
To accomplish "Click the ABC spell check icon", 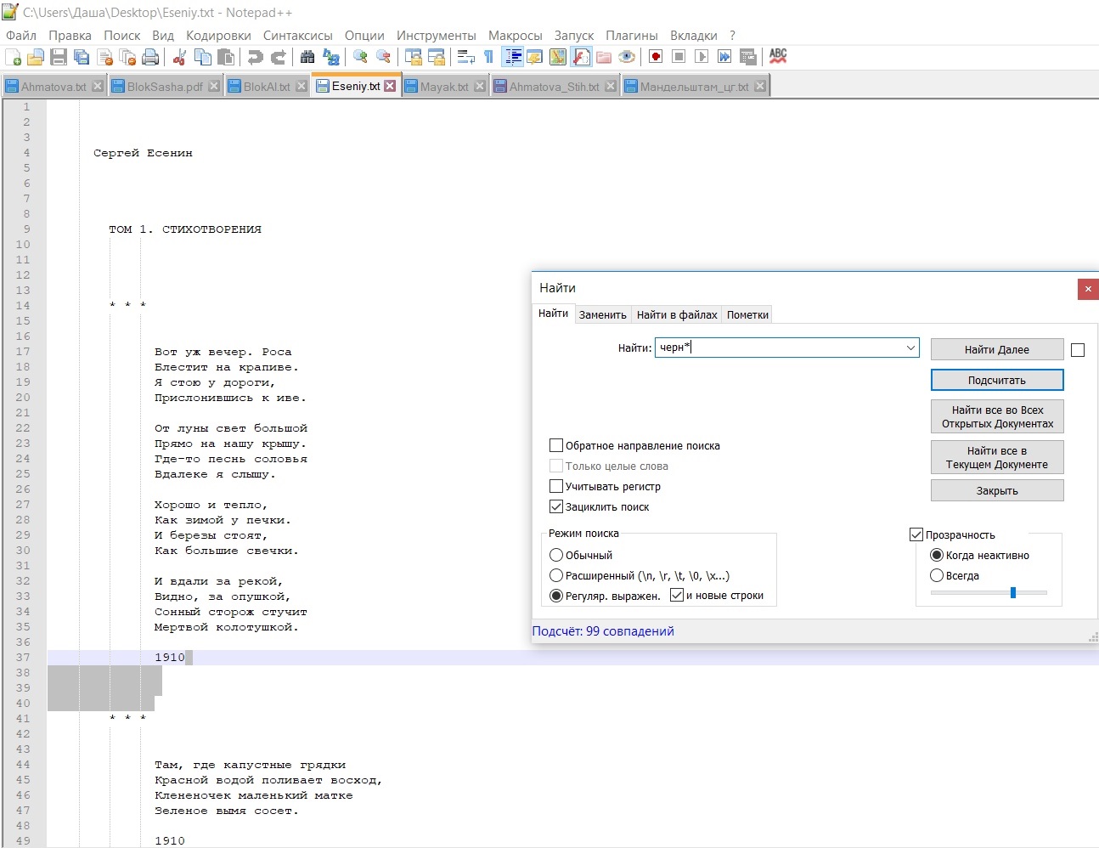I will click(778, 57).
